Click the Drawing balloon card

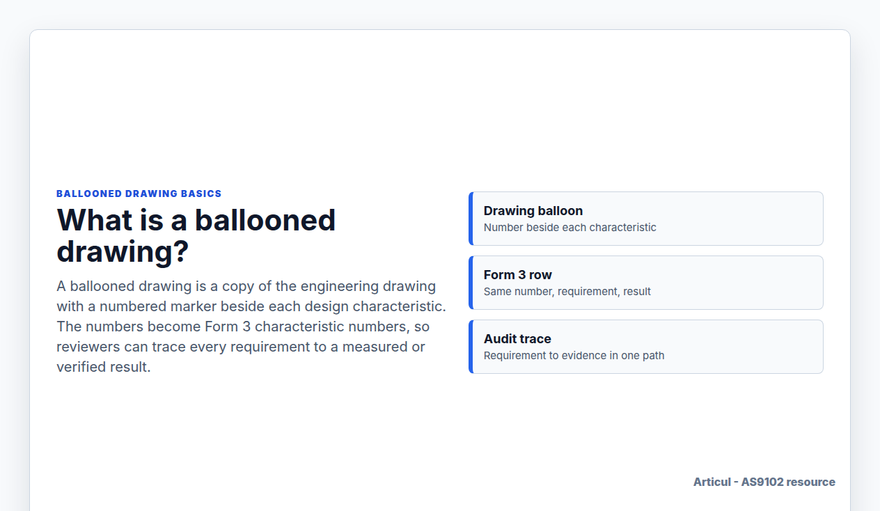(646, 219)
